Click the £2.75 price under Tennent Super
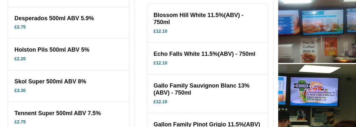The height and width of the screenshot is (127, 356). [x=20, y=122]
